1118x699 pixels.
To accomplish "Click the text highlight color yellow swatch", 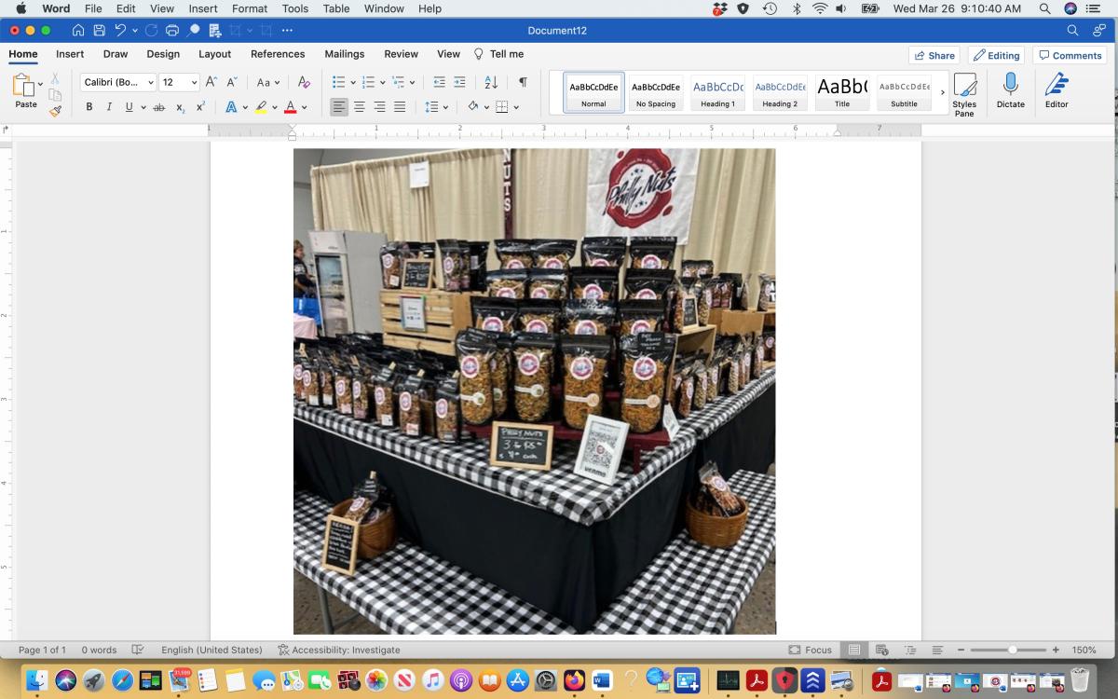I will coord(261,107).
